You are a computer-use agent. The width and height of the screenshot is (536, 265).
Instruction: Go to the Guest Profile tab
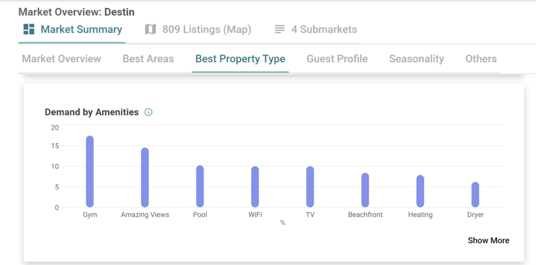point(337,59)
